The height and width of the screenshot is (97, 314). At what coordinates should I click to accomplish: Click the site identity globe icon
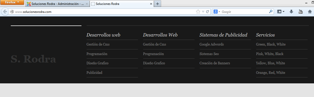coord(12,12)
